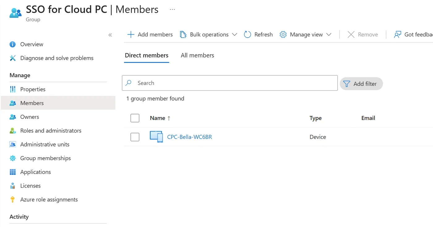Click the Group memberships gear icon
Image resolution: width=433 pixels, height=227 pixels.
point(13,158)
